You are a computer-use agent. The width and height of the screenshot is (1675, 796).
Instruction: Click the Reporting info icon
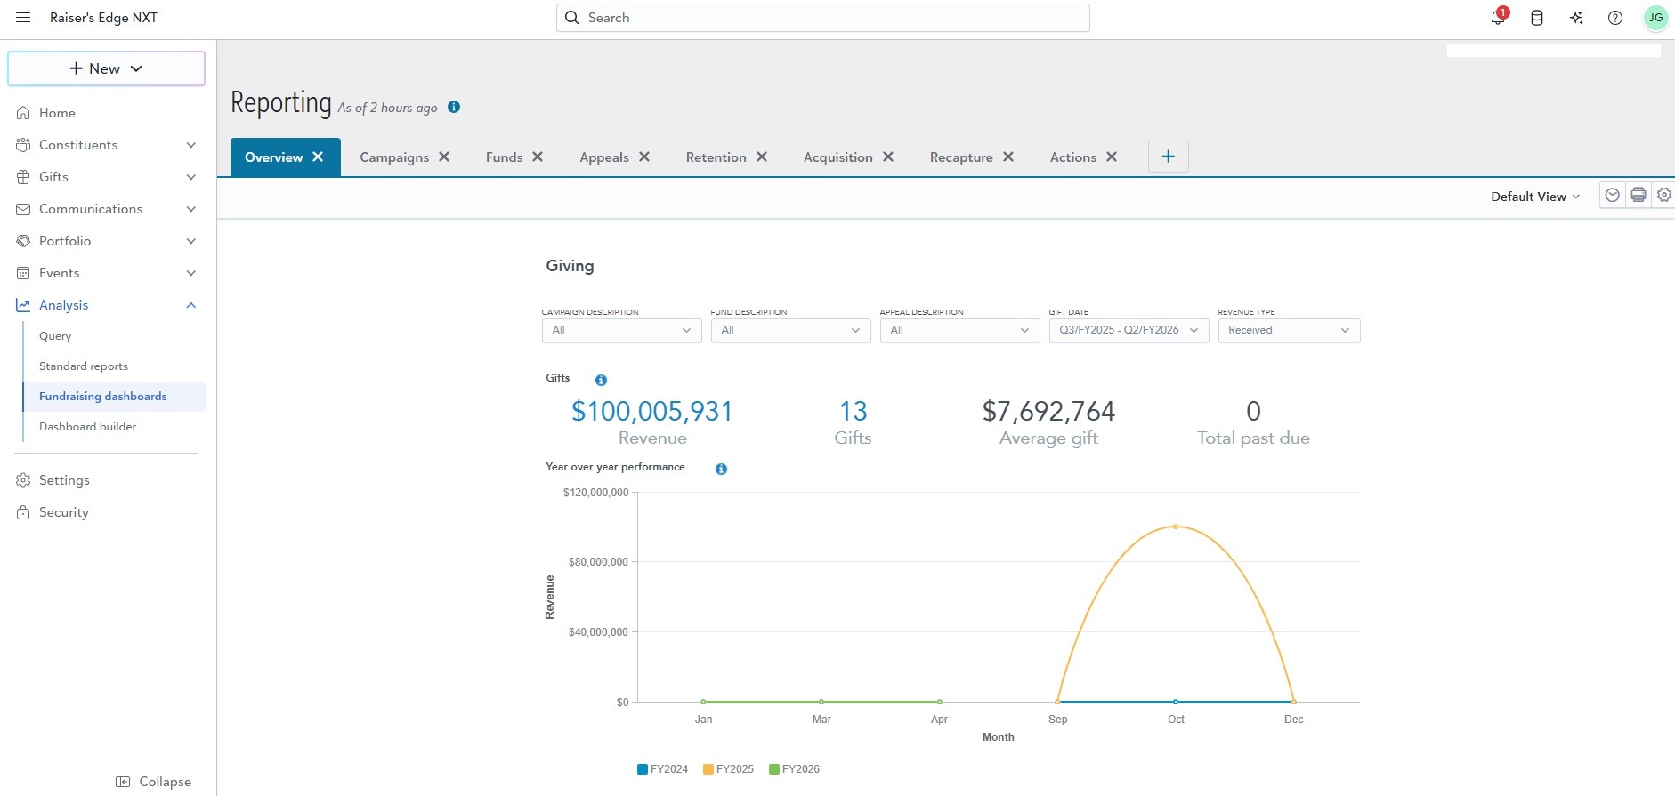coord(454,107)
